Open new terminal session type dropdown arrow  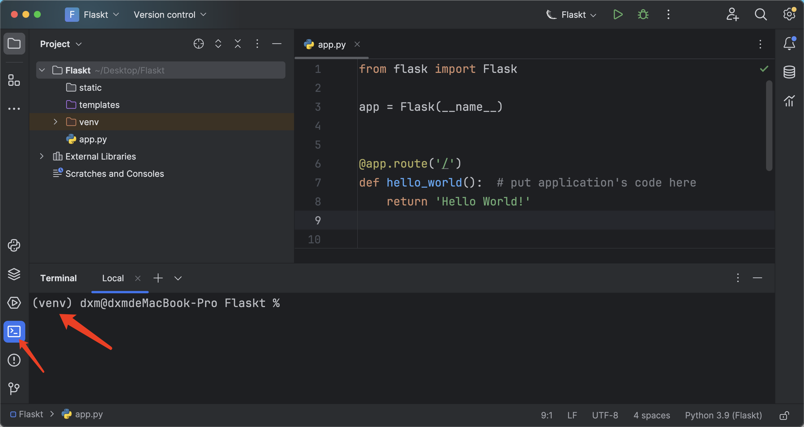point(178,278)
